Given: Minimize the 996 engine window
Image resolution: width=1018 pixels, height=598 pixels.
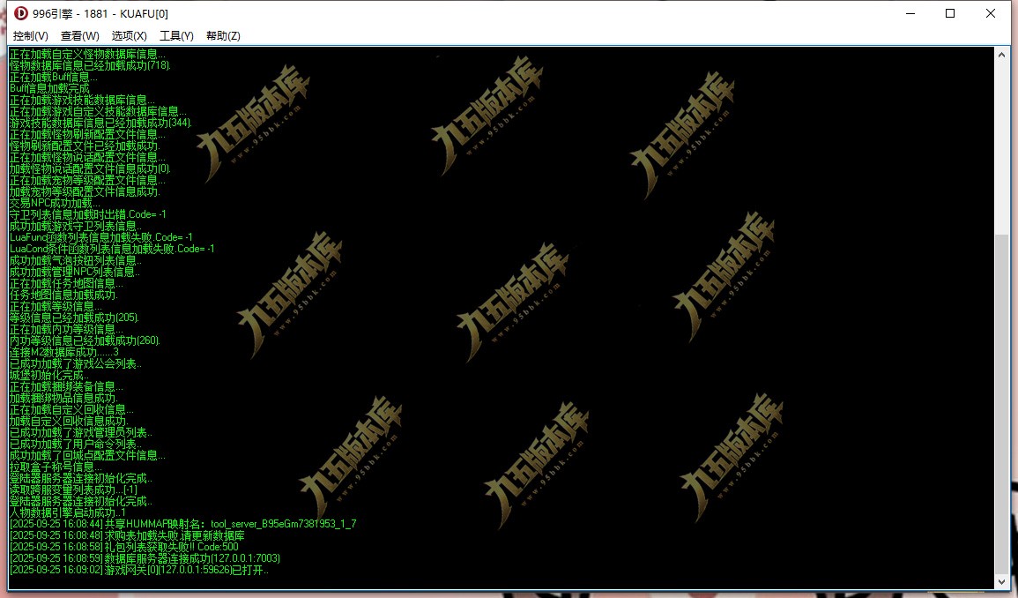Looking at the screenshot, I should click(x=910, y=13).
